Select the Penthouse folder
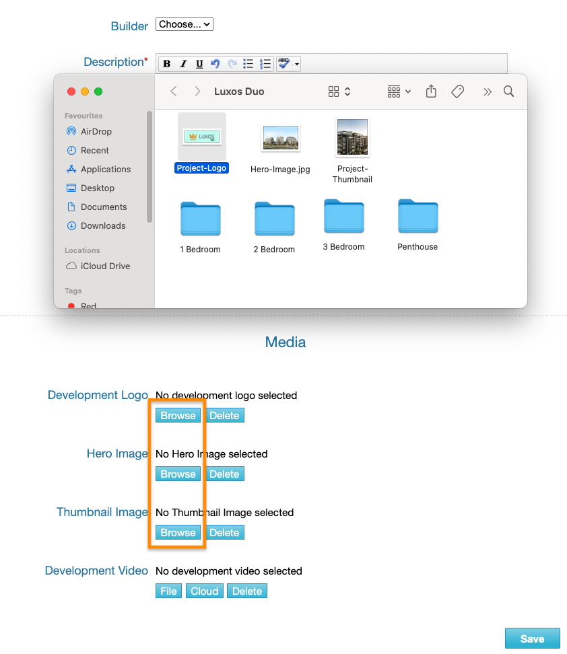 pyautogui.click(x=418, y=217)
